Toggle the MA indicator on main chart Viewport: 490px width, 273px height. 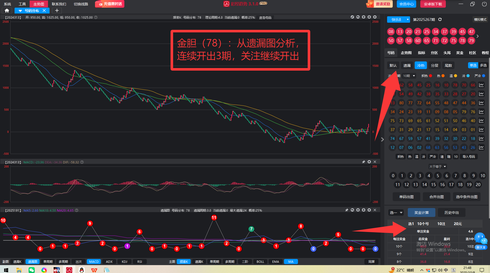291,262
